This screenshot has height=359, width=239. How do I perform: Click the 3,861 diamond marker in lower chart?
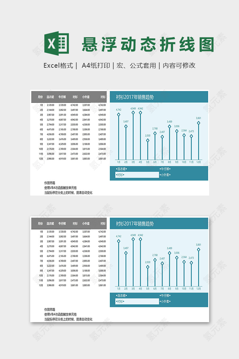pos(198,249)
